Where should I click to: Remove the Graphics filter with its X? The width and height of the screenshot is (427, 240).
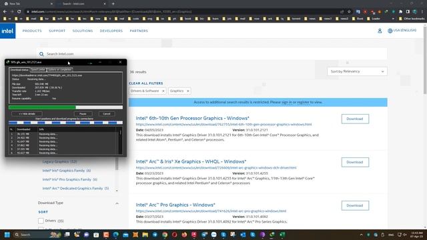click(x=188, y=91)
